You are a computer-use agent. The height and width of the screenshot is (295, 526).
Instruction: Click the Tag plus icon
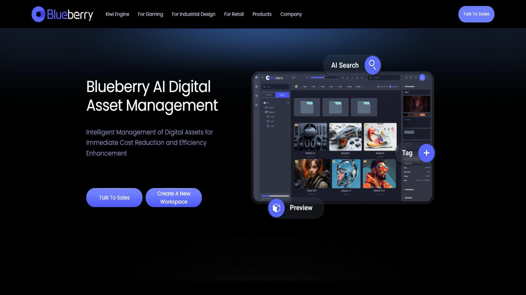coord(426,153)
